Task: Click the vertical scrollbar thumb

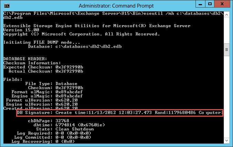Action: click(227, 50)
